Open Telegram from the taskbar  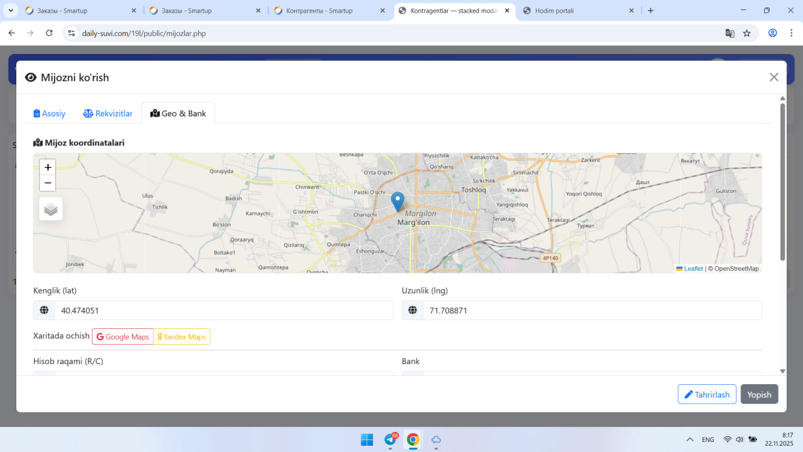390,439
